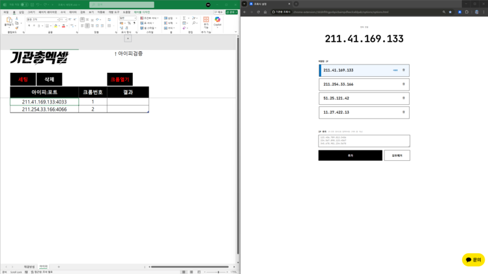488x274 pixels.
Task: Open the number format dropdown
Action: click(135, 18)
